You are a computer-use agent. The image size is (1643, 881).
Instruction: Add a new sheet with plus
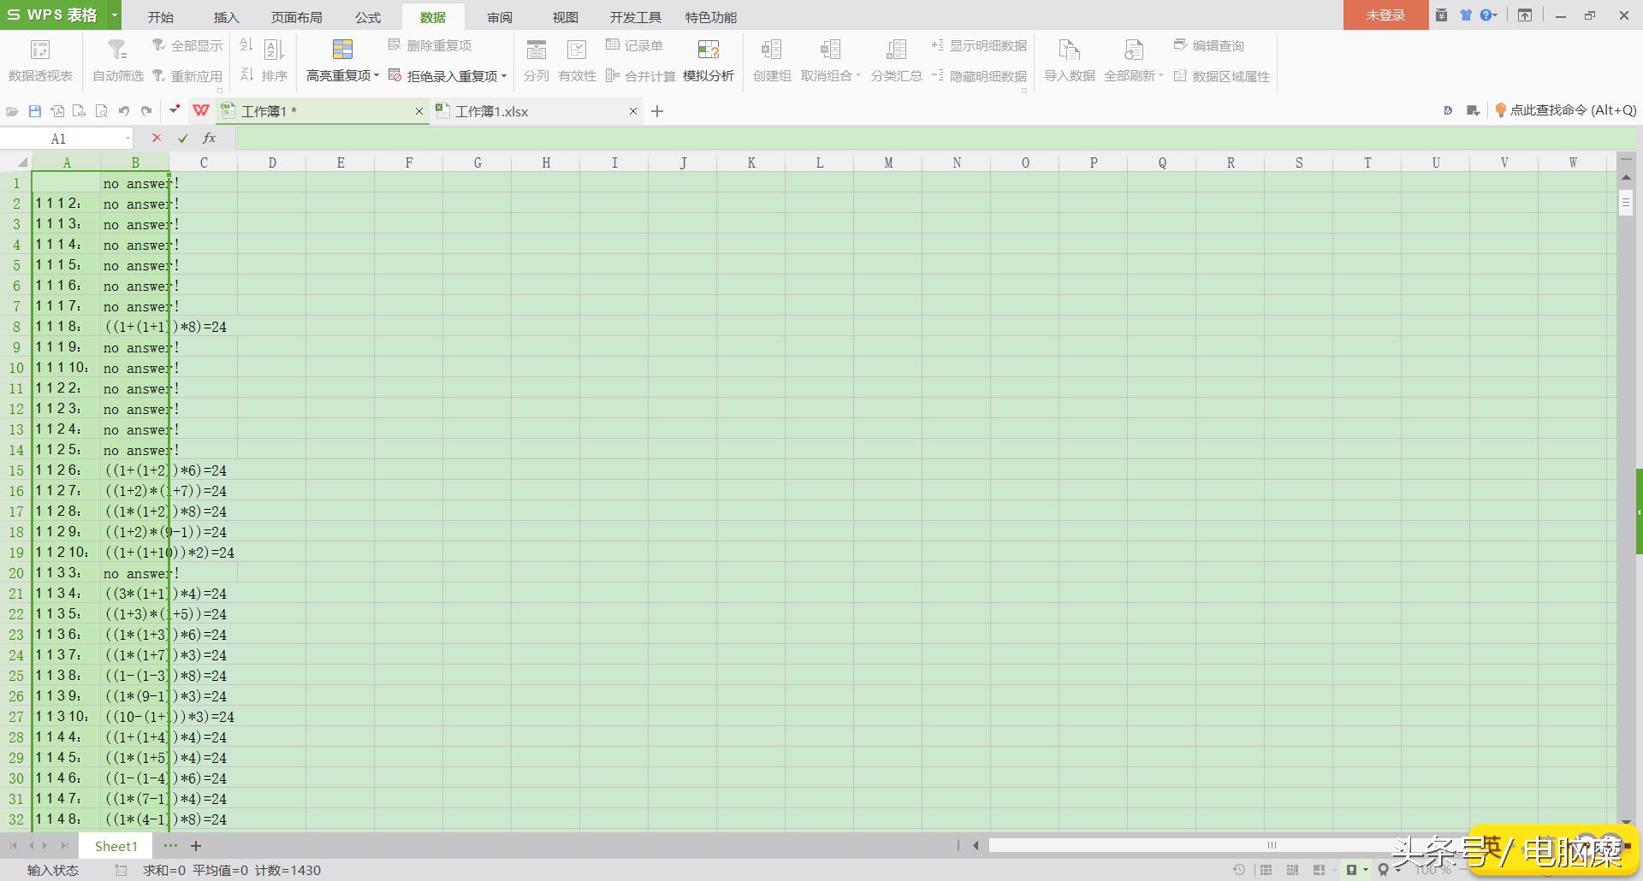pos(196,846)
